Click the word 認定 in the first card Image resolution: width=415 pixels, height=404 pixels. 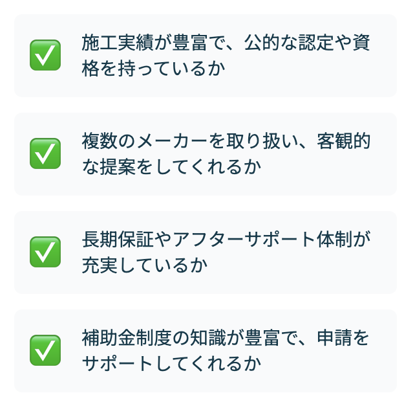point(316,43)
